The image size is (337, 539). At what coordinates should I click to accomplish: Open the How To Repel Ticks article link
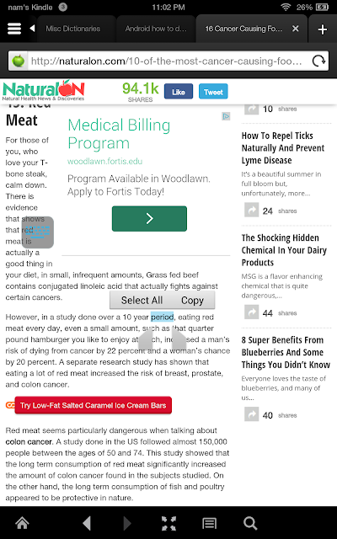[x=283, y=148]
